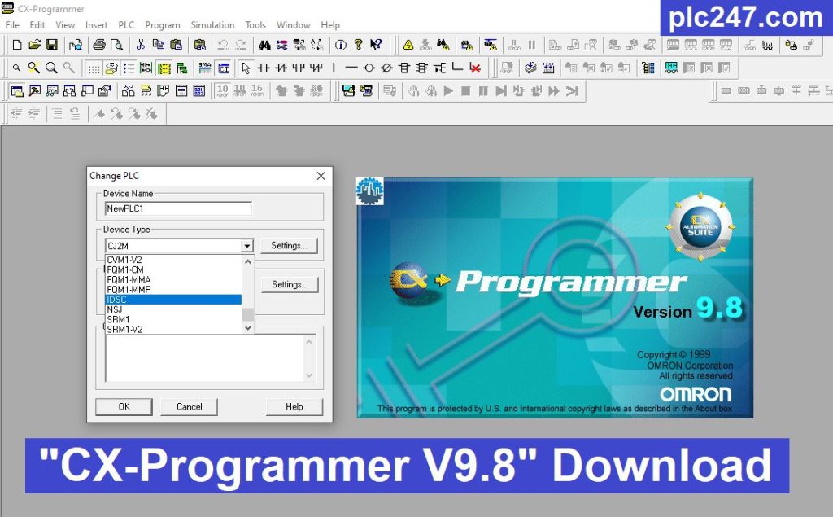The image size is (833, 517).
Task: Click the Device Name input field
Action: tap(178, 208)
